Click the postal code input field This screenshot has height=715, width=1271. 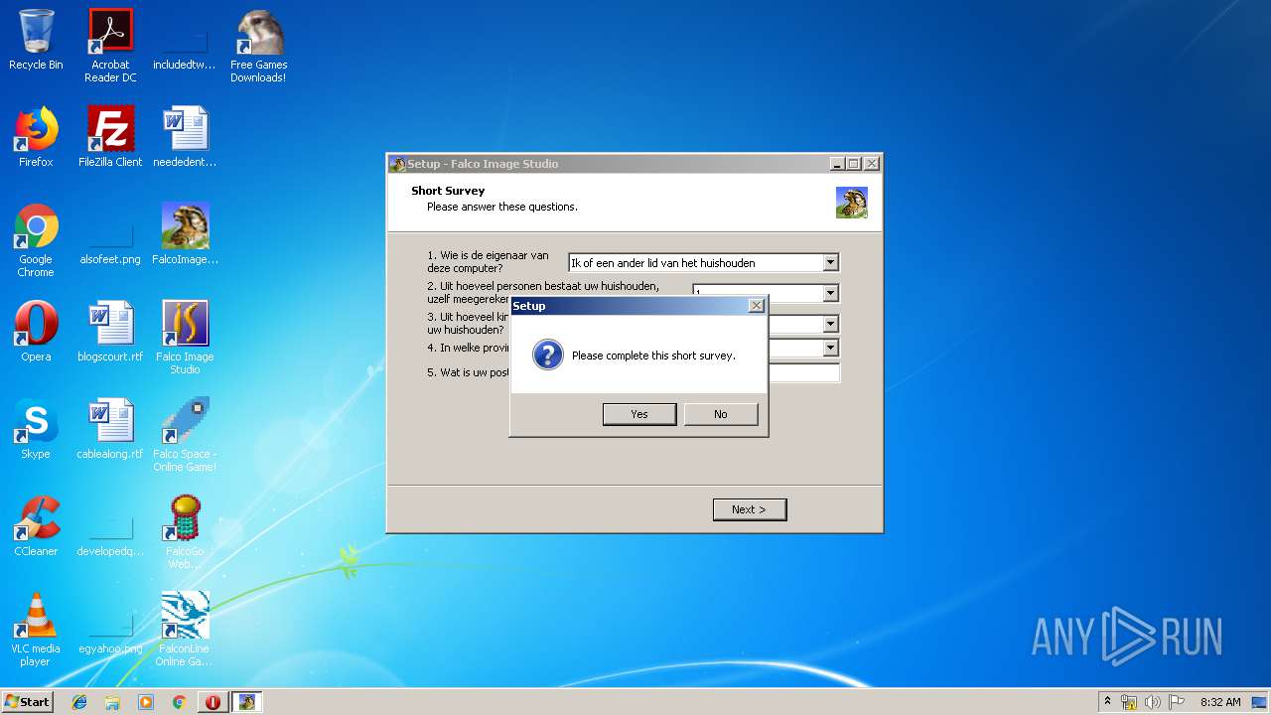click(x=803, y=373)
